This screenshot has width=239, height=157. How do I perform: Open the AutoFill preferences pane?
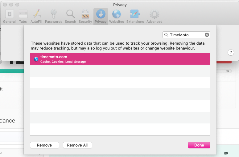pos(36,16)
